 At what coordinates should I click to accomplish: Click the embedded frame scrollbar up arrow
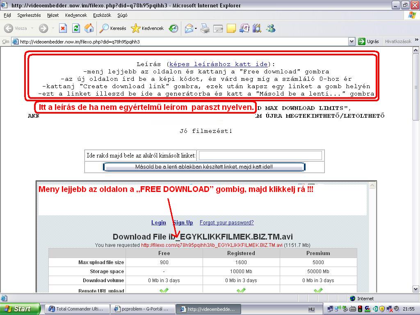tap(372, 185)
